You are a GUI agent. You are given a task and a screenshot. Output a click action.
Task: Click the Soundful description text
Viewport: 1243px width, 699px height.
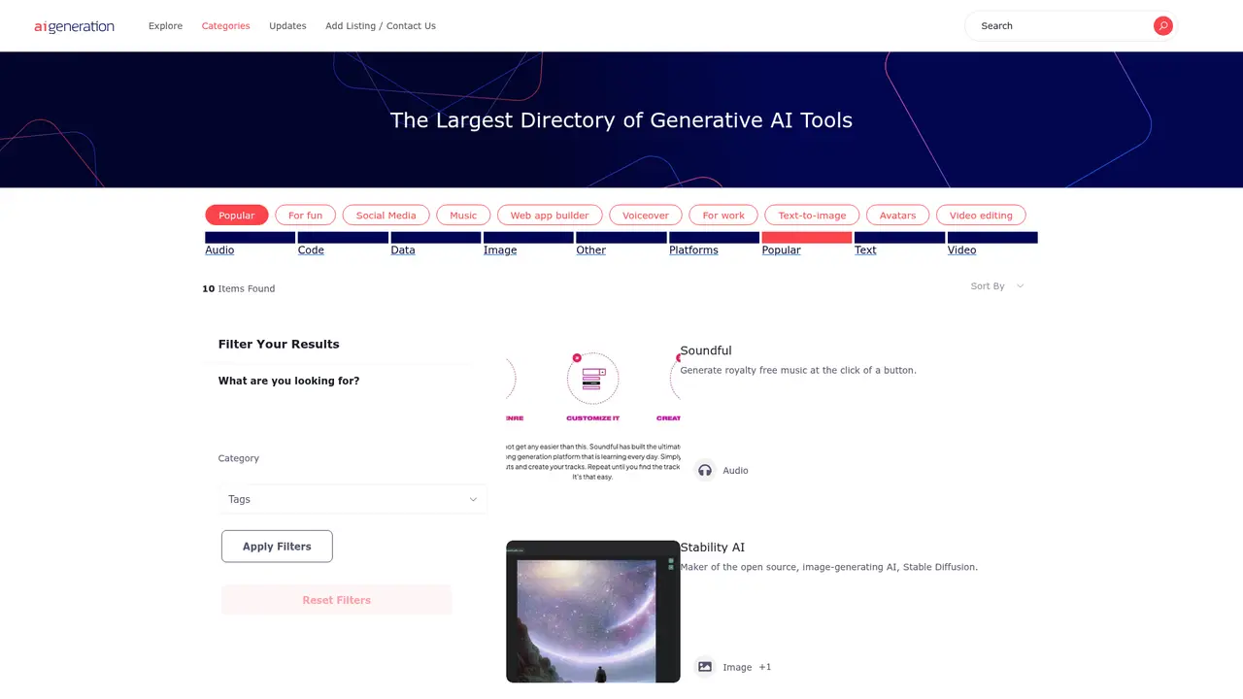[x=798, y=370]
